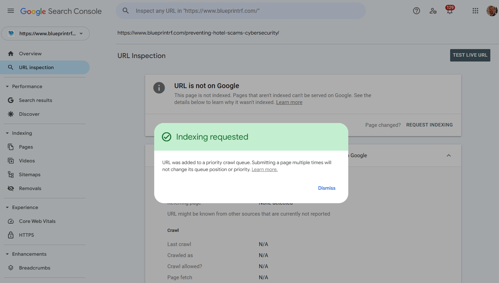Image resolution: width=499 pixels, height=283 pixels.
Task: Collapse the Experience section
Action: [x=7, y=207]
